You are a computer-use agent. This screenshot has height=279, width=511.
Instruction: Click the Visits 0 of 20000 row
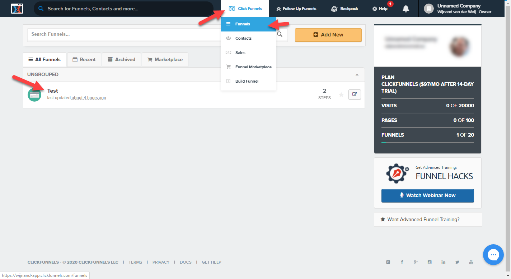pyautogui.click(x=428, y=106)
